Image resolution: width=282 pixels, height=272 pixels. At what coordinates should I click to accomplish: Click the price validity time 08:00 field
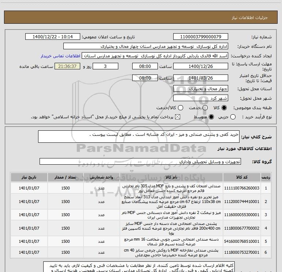[145, 78]
